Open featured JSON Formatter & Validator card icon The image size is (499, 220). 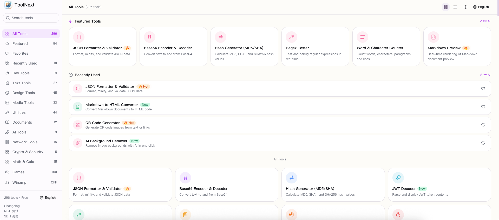click(x=79, y=37)
